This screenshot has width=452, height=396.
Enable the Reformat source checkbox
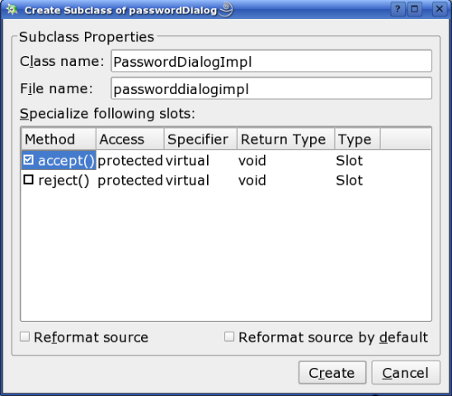pyautogui.click(x=25, y=337)
